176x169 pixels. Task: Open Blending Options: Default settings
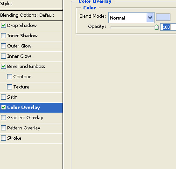tap(27, 15)
